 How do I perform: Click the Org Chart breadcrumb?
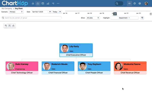19,9
